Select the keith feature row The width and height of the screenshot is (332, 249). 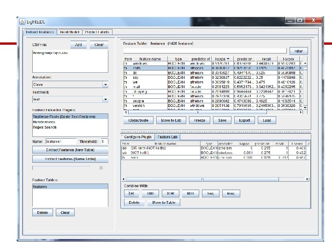point(213,68)
